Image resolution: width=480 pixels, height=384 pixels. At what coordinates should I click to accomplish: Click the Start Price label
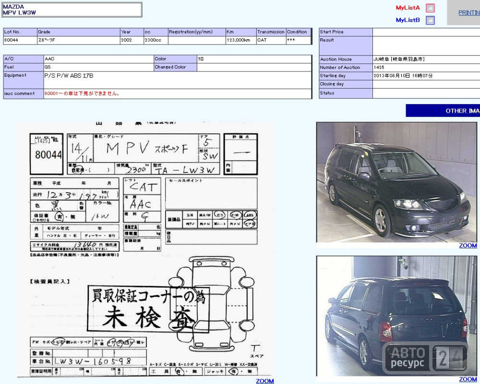pos(332,32)
